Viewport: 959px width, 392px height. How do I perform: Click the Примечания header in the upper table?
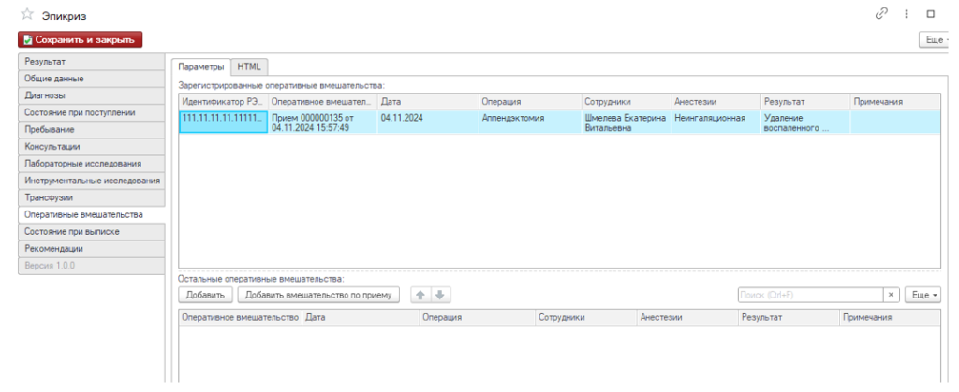(894, 101)
